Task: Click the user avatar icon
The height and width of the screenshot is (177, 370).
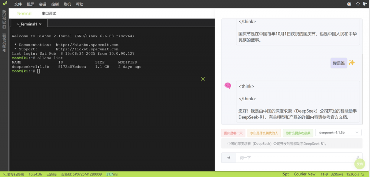Action: pyautogui.click(x=349, y=4)
